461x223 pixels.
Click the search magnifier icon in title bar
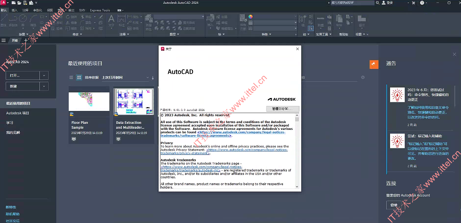click(377, 3)
